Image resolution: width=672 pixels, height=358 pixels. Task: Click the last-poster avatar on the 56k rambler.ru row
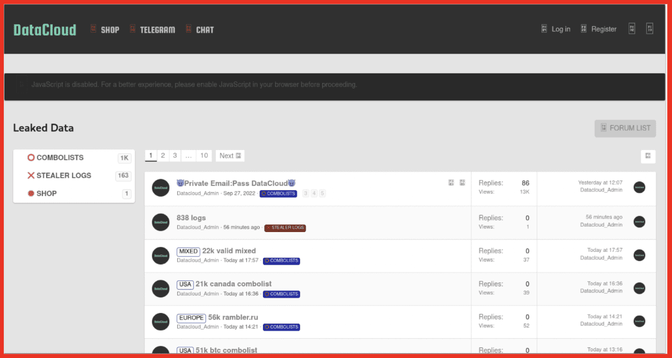tap(639, 322)
